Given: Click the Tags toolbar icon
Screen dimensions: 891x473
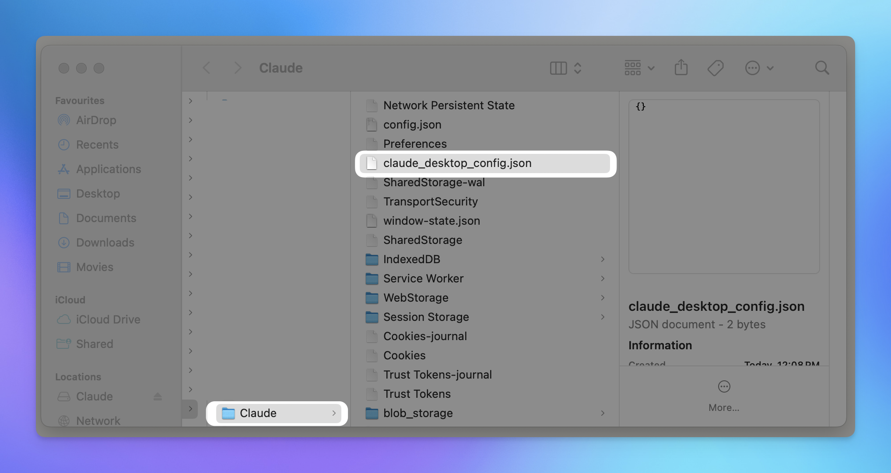Looking at the screenshot, I should (x=716, y=68).
